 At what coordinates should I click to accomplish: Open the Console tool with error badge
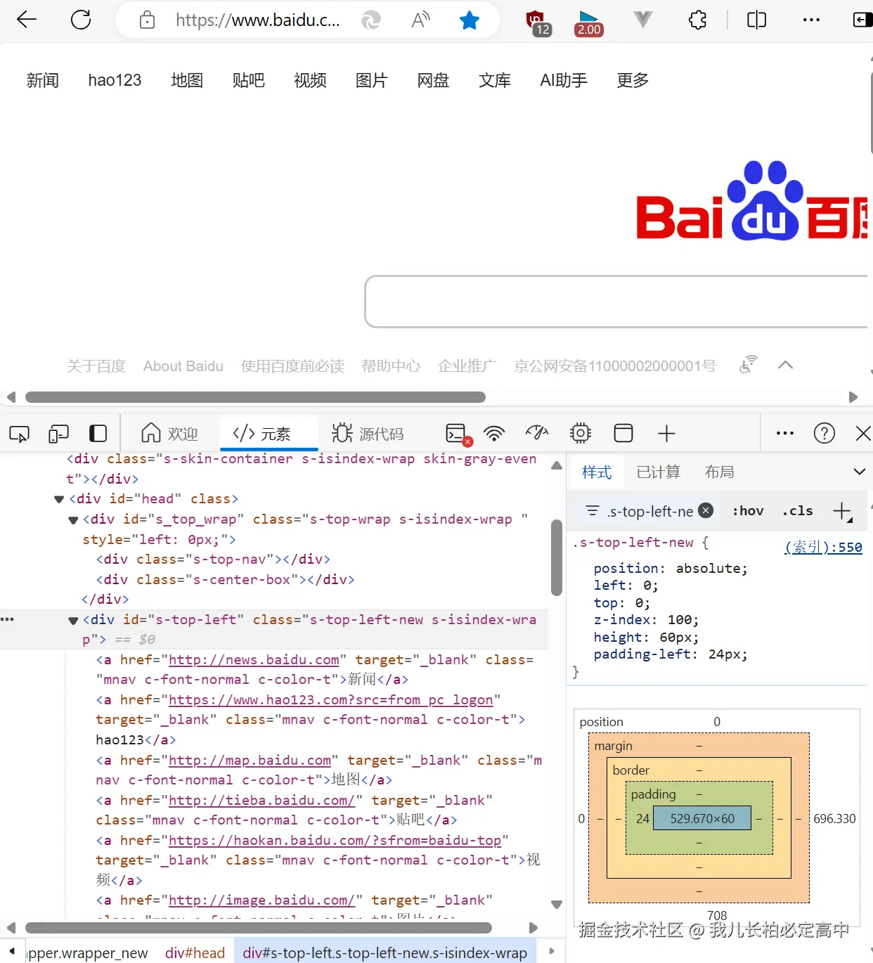click(458, 434)
